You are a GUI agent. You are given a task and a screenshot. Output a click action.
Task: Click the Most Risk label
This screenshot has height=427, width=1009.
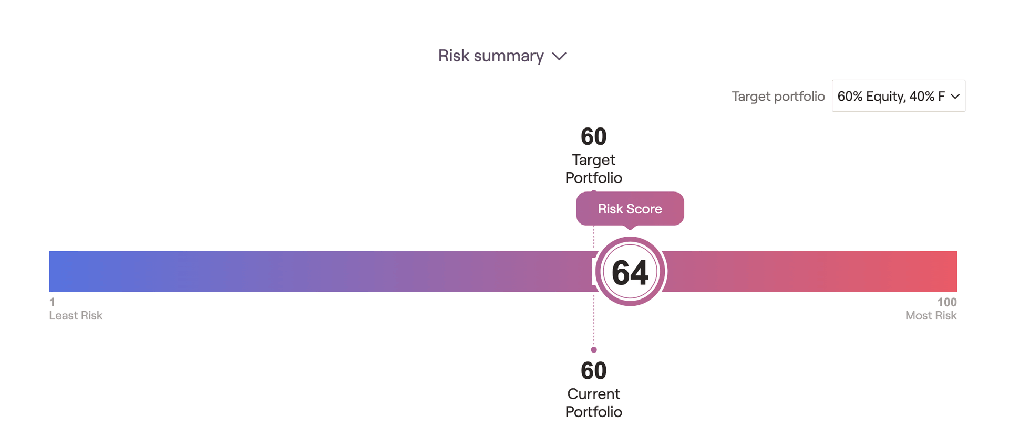tap(931, 315)
